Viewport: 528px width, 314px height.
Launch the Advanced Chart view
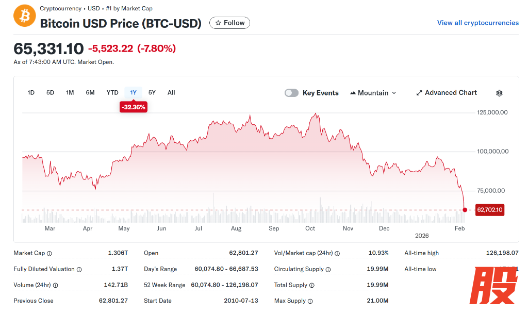click(447, 93)
